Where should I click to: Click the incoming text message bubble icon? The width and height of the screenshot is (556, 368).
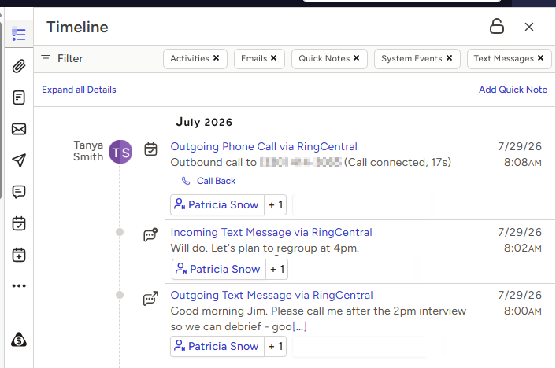point(150,234)
